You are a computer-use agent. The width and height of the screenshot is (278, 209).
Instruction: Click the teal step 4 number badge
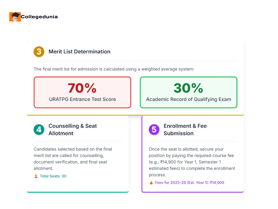click(39, 130)
